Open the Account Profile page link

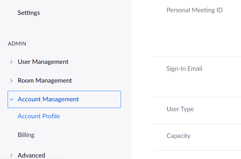(39, 116)
